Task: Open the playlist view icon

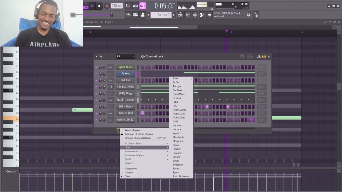Action: pos(180,15)
